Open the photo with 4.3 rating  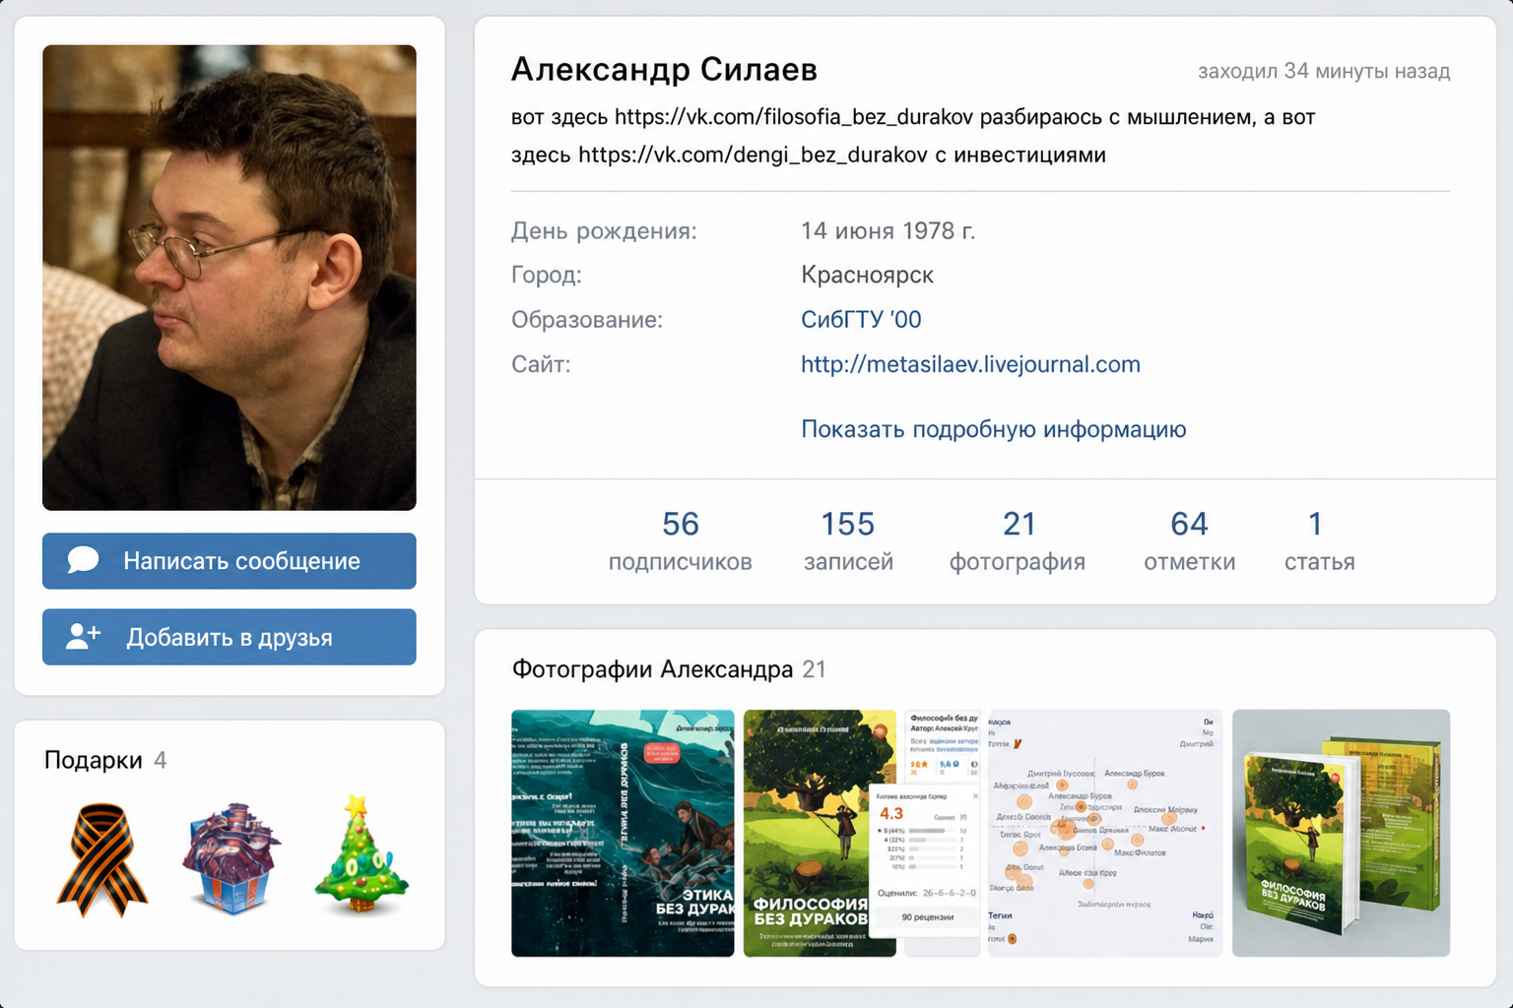pos(862,833)
